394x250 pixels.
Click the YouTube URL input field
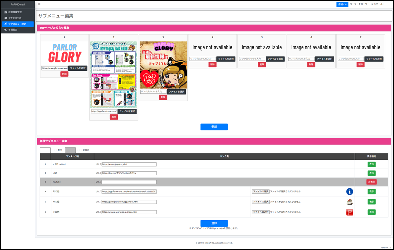tap(129, 182)
